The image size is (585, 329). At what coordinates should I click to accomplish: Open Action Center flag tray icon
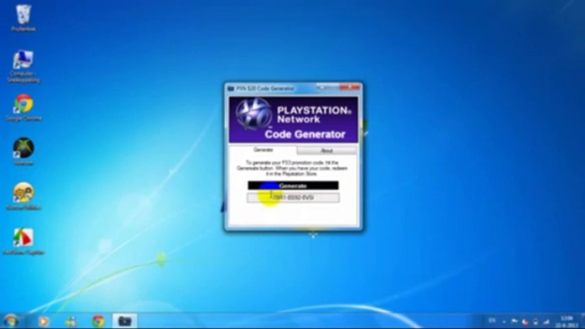515,322
